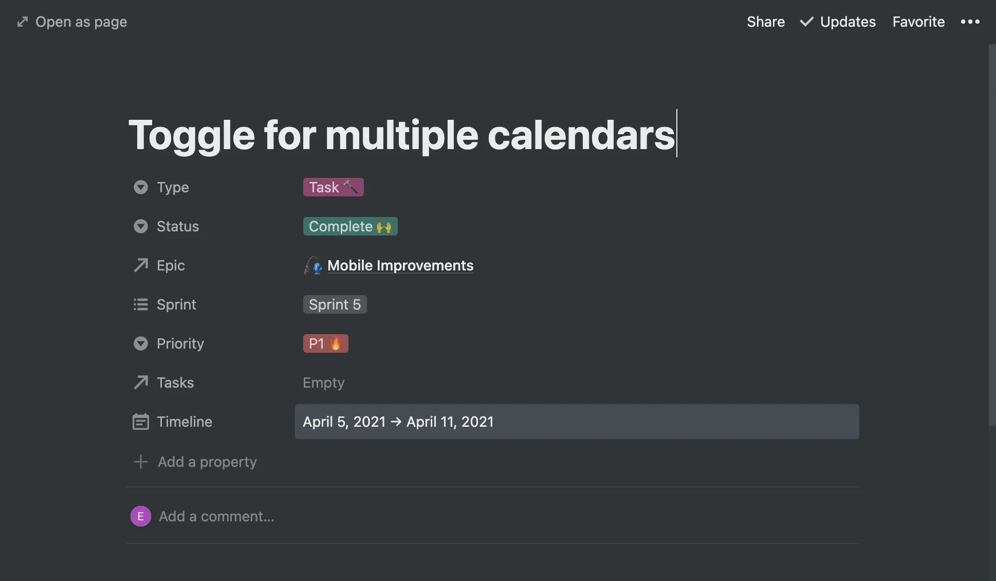Image resolution: width=996 pixels, height=581 pixels.
Task: Click the Updates checkmark icon
Action: 806,22
